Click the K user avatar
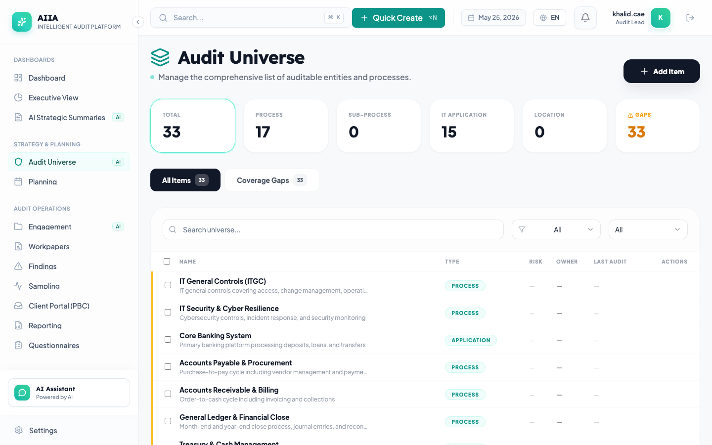The image size is (712, 445). pyautogui.click(x=661, y=18)
